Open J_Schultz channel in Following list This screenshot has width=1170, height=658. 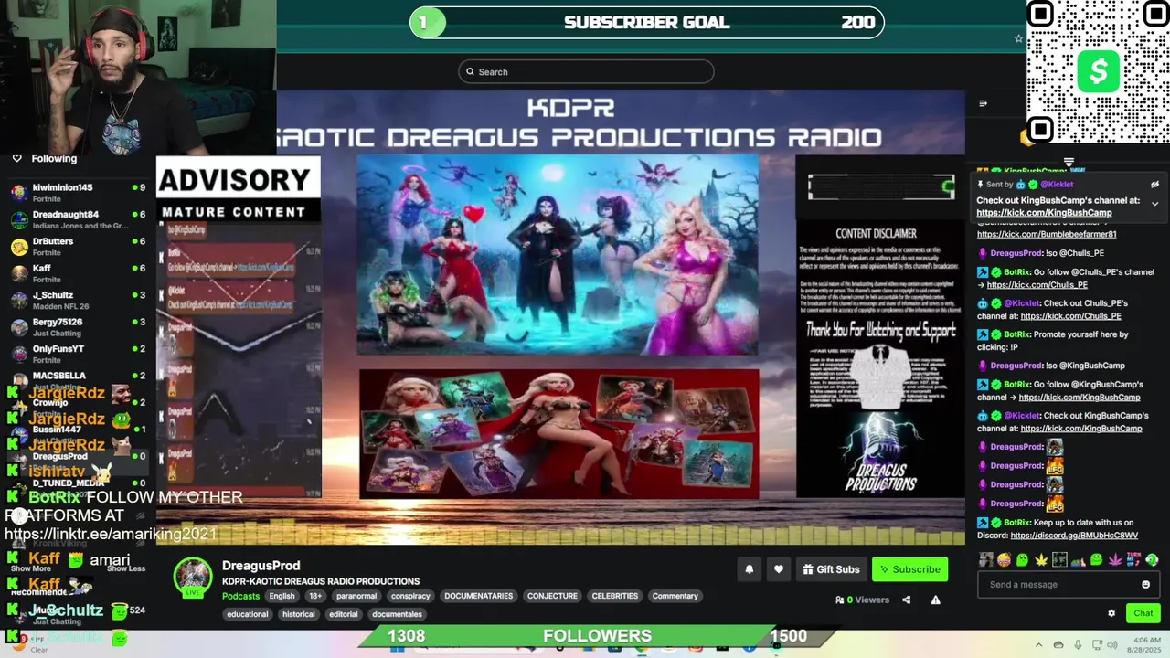[78, 300]
